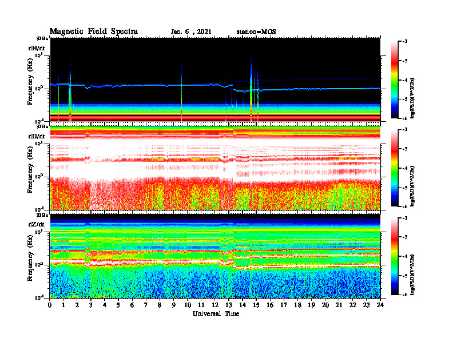The width and height of the screenshot is (453, 350).
Task: Click hour 3 on the time axis
Action: [x=91, y=305]
